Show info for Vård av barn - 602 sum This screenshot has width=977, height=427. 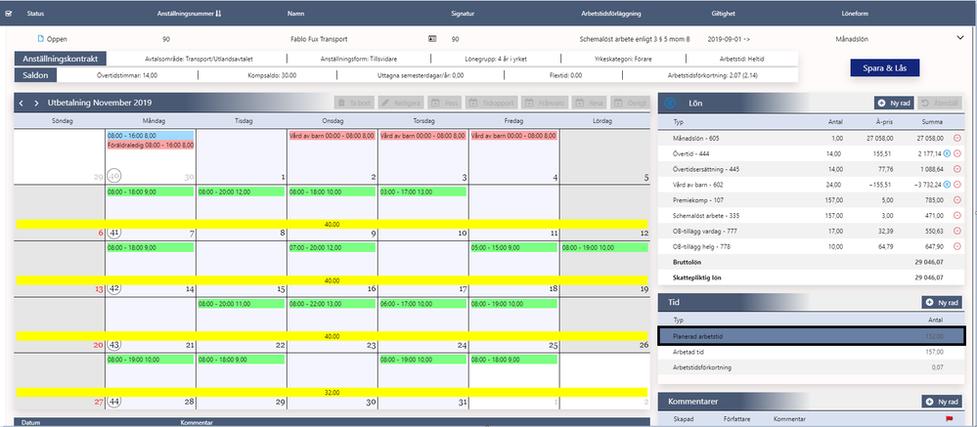[947, 185]
